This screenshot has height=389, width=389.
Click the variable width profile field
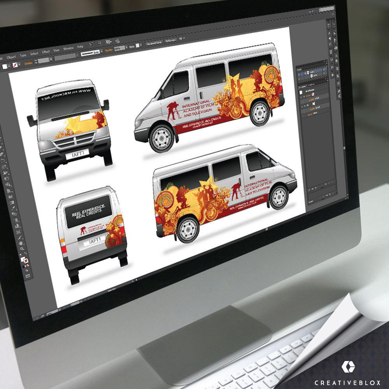(x=65, y=57)
